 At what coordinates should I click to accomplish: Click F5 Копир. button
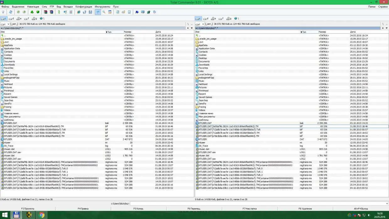[x=139, y=209]
